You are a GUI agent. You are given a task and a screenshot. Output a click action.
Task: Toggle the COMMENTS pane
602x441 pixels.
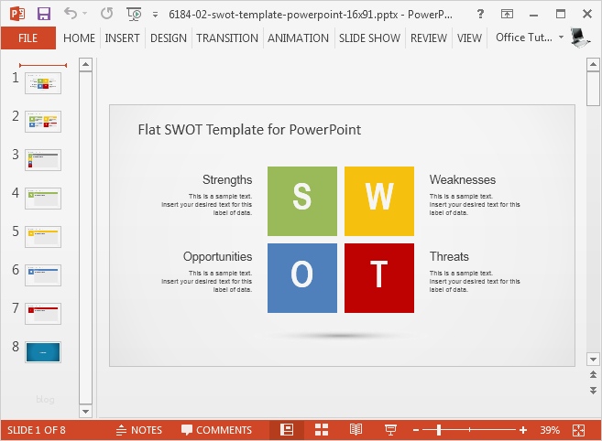[216, 430]
